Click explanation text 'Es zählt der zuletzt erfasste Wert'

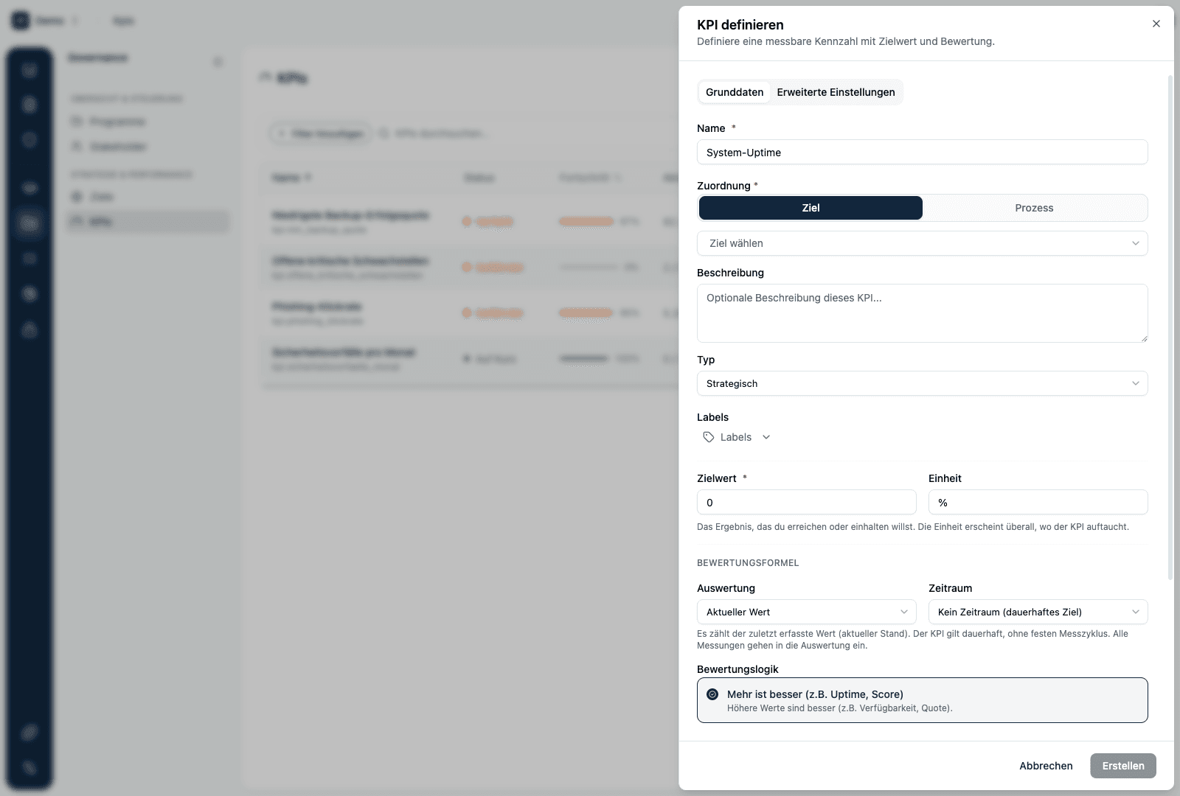click(x=912, y=640)
